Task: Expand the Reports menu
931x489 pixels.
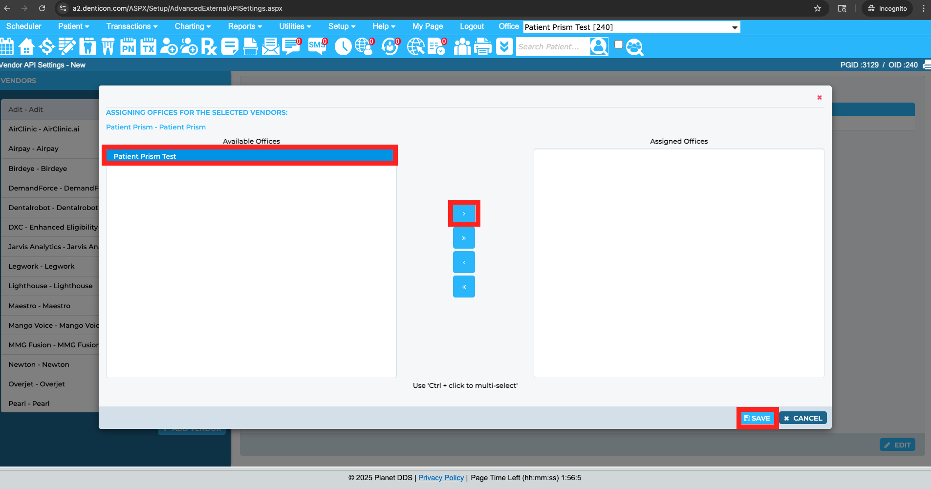Action: pyautogui.click(x=245, y=26)
